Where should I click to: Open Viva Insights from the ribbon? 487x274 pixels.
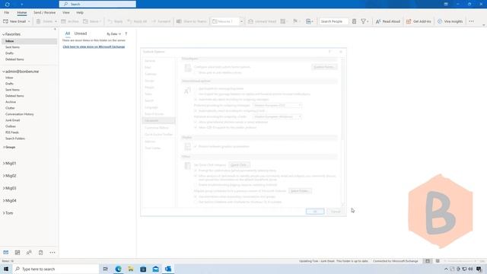click(450, 21)
